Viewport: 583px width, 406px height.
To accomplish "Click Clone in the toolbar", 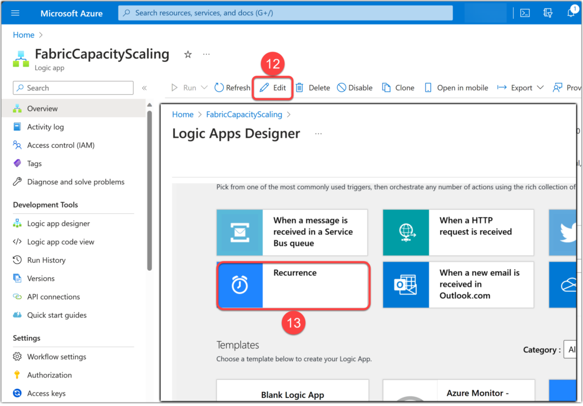I will pos(398,88).
